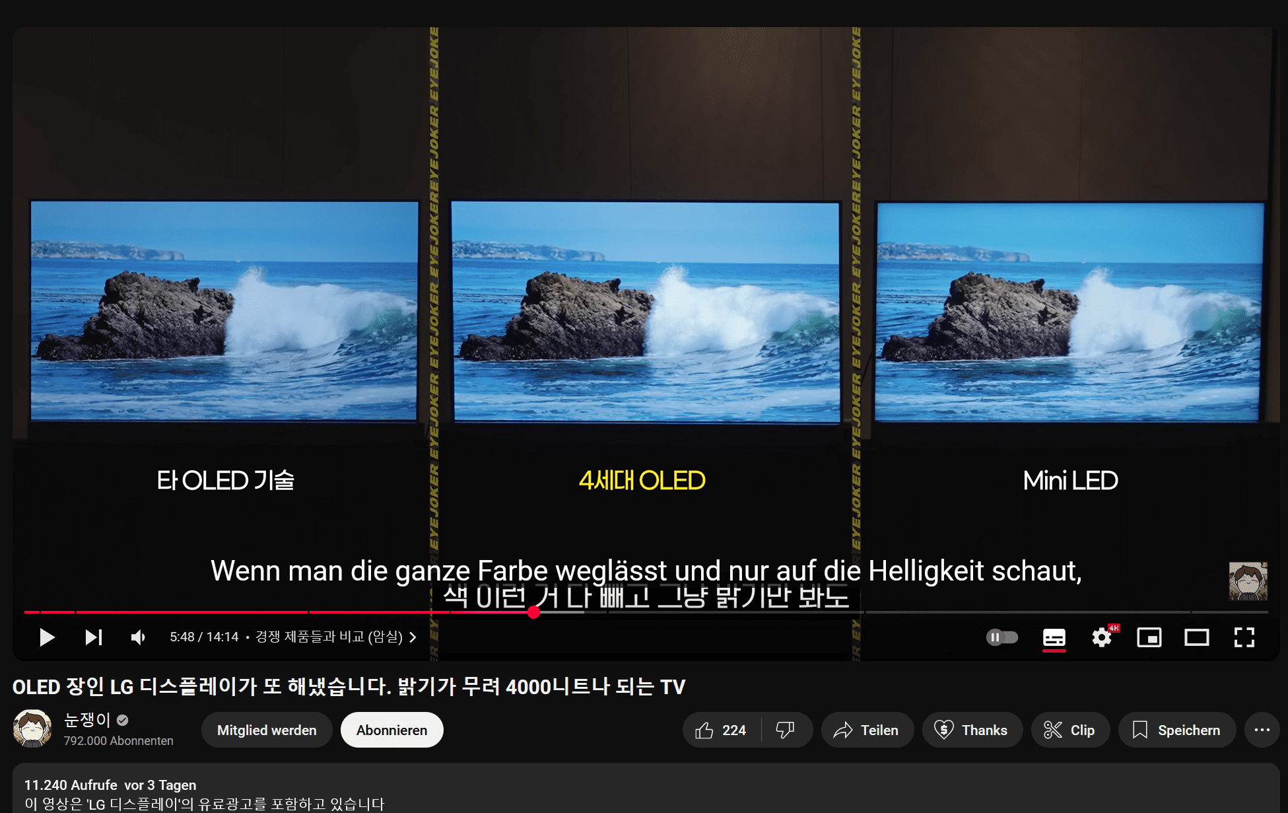Create a Clip of the video
The image size is (1288, 813).
tap(1070, 730)
